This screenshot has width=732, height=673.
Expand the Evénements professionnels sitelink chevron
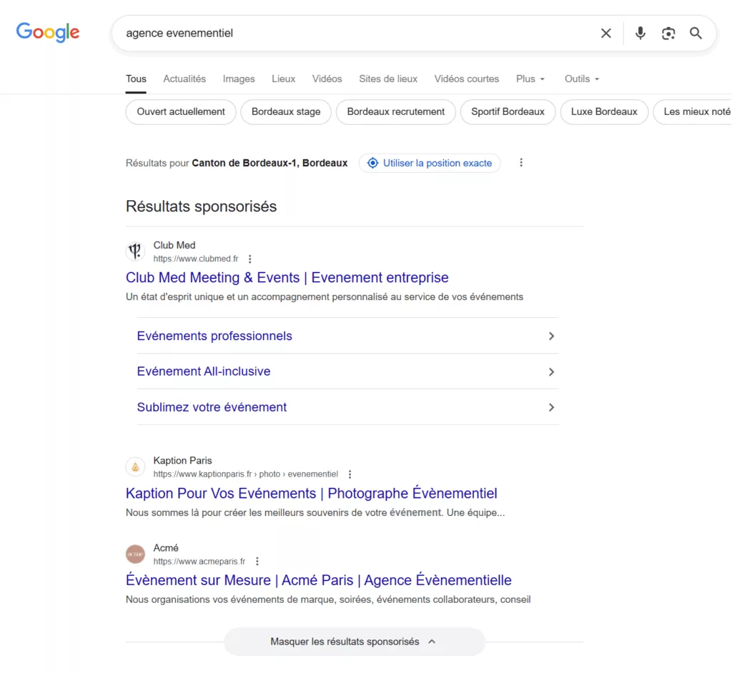[x=551, y=336]
